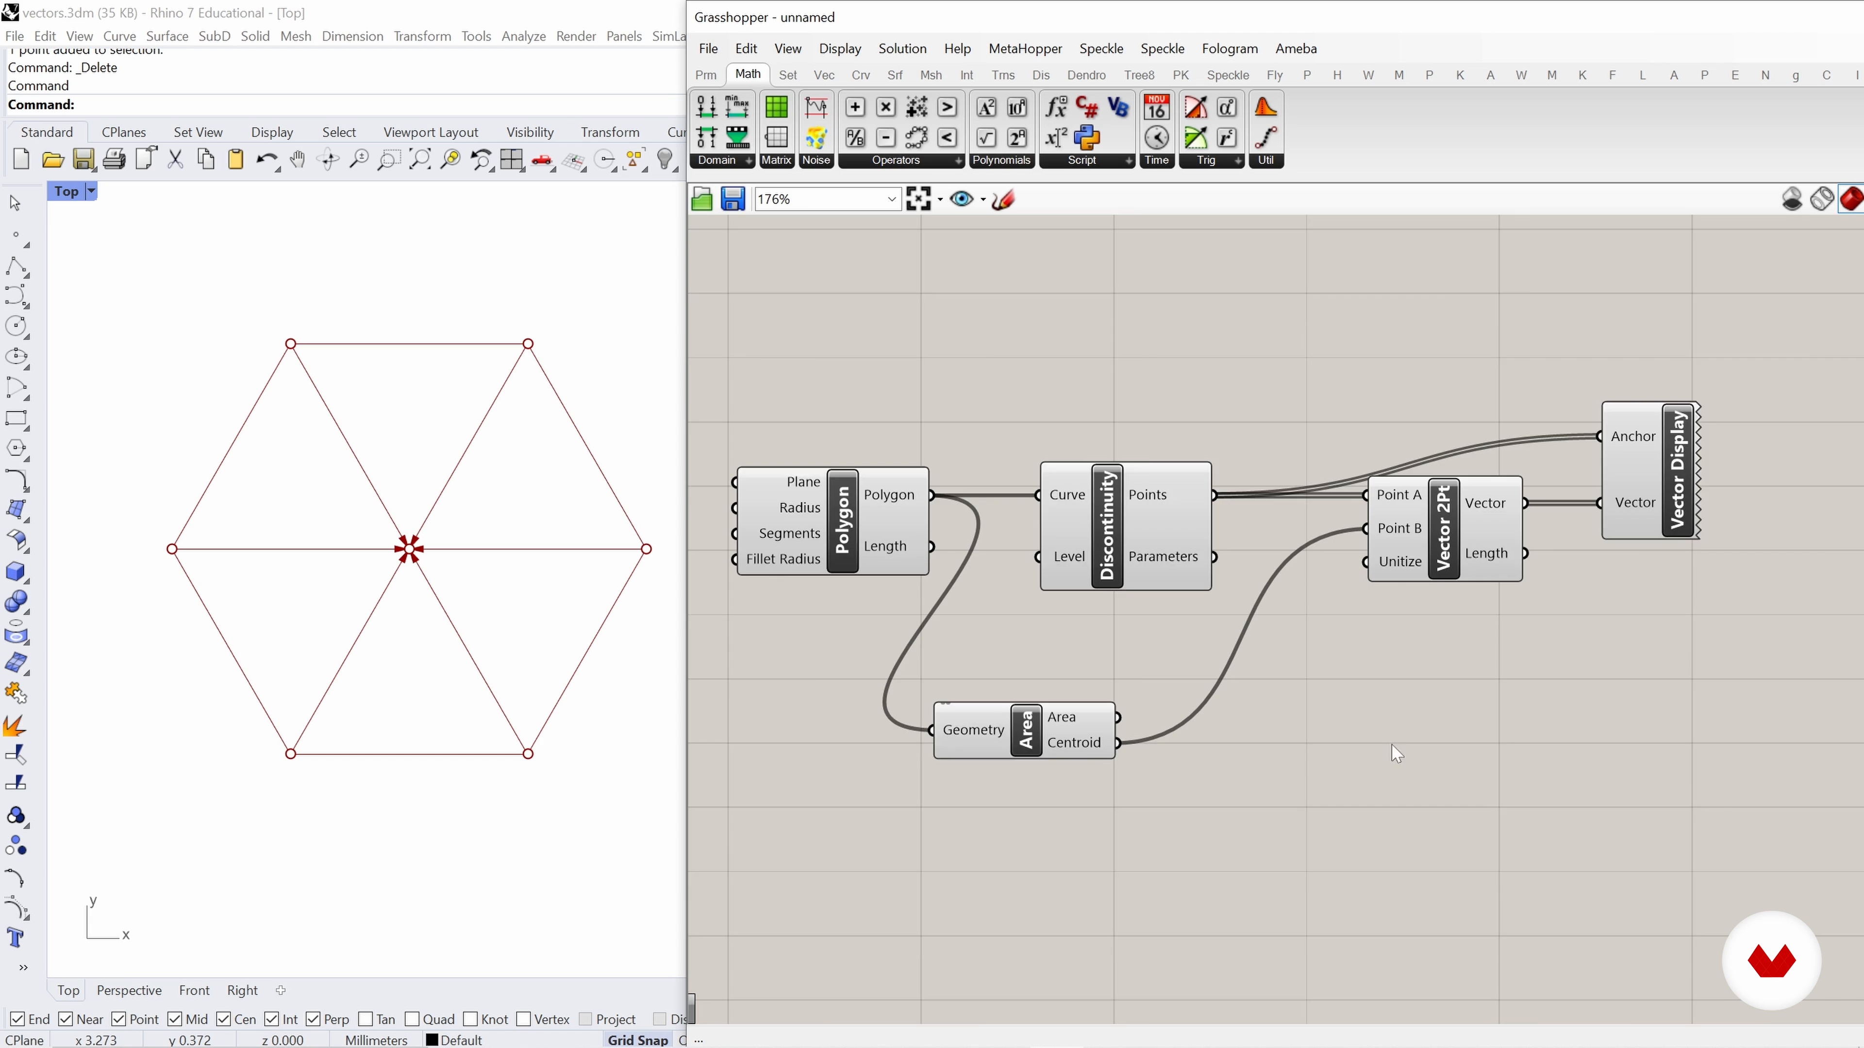Screen dimensions: 1864x1048
Task: Disable the Point osnap checkbox
Action: 118,1019
